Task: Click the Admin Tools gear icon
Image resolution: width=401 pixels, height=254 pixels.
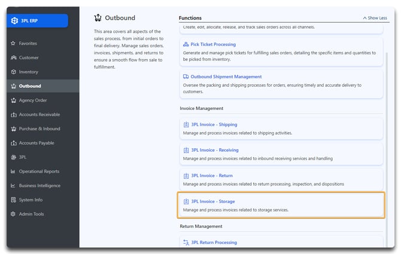Action: [x=13, y=214]
